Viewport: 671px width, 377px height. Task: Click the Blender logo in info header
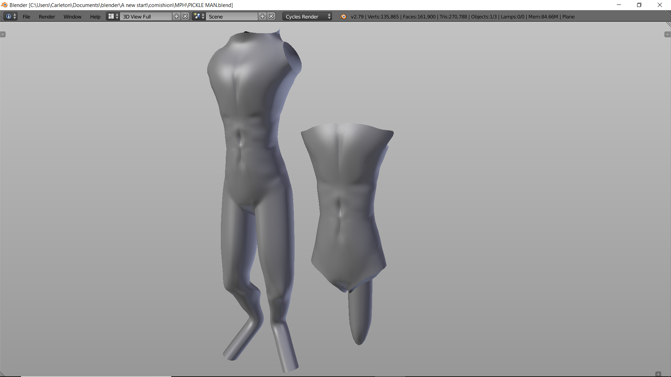click(x=343, y=16)
